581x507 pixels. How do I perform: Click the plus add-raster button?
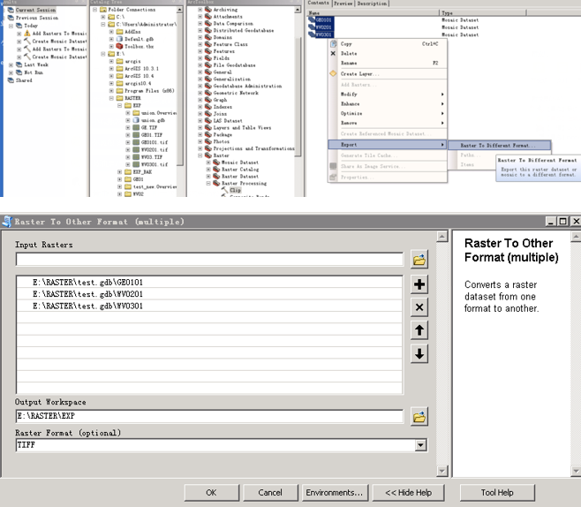pos(419,284)
